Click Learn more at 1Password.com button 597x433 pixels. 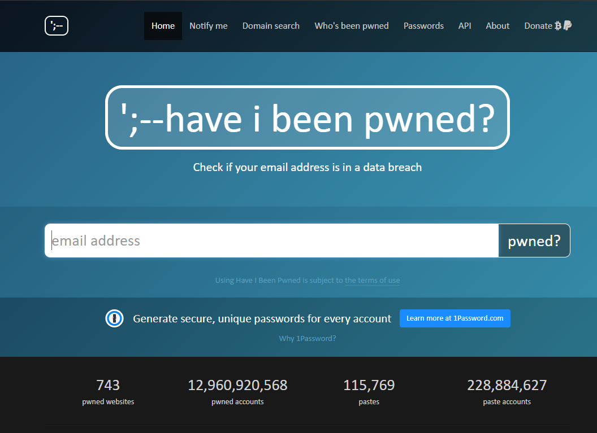[x=455, y=318]
